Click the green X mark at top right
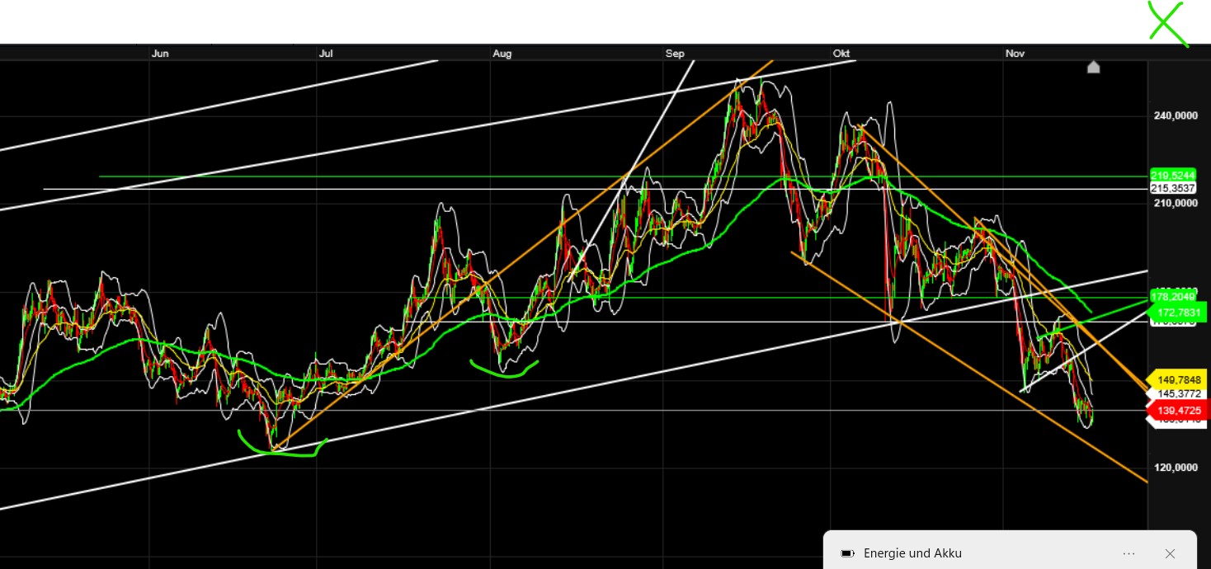This screenshot has width=1211, height=569. (x=1166, y=23)
